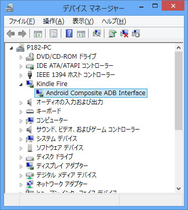Expand the システム デバイス node
Viewport: 188px width, 210px height.
[x=21, y=139]
